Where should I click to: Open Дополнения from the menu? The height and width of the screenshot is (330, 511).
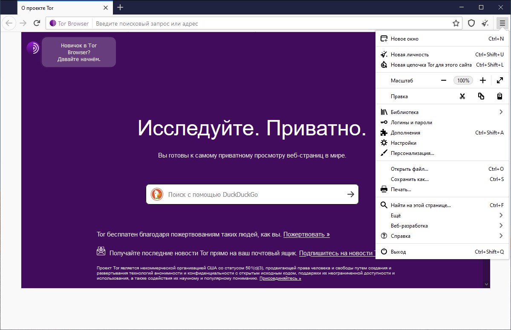pos(442,132)
